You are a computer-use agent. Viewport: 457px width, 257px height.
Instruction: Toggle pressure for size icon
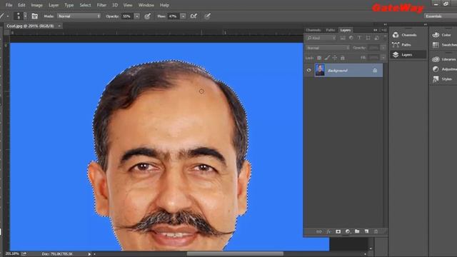point(207,16)
